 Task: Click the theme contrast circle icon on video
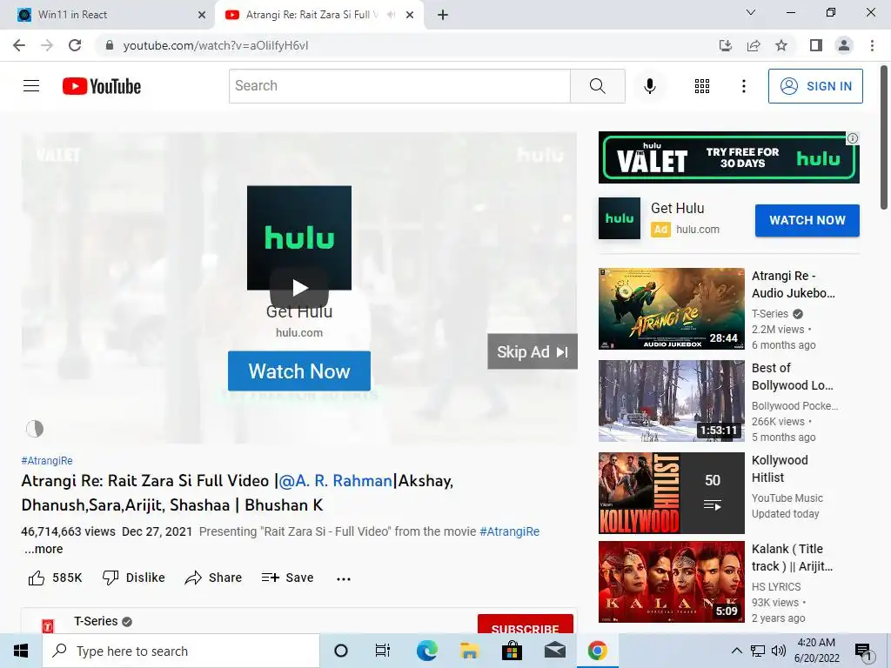tap(35, 429)
